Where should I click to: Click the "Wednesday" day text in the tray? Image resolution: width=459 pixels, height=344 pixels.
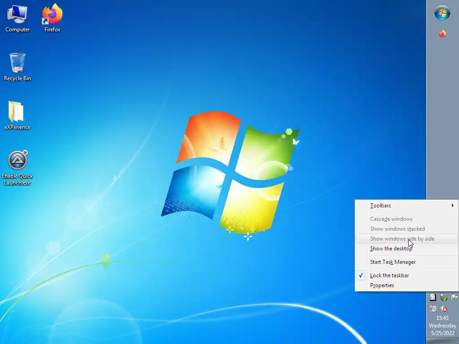coord(442,326)
